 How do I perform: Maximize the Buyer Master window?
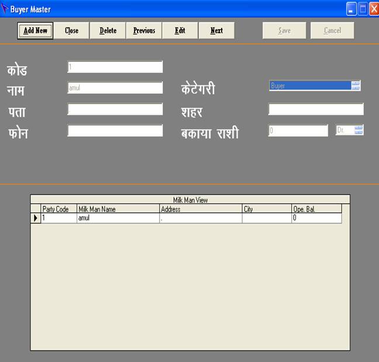click(362, 9)
